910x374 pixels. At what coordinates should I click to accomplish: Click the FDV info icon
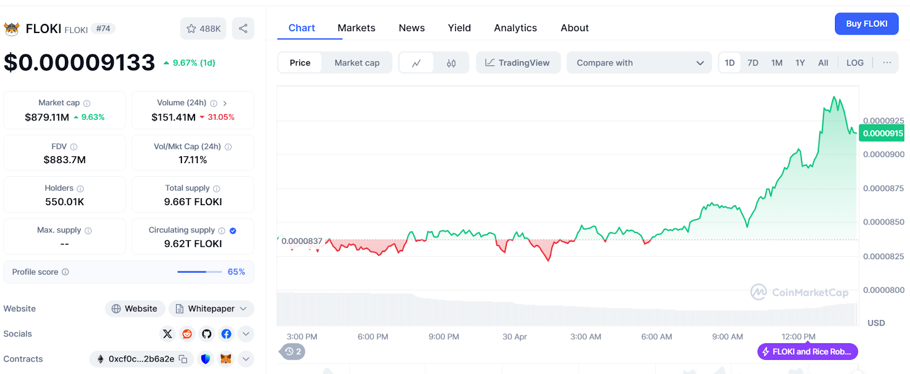pyautogui.click(x=74, y=147)
